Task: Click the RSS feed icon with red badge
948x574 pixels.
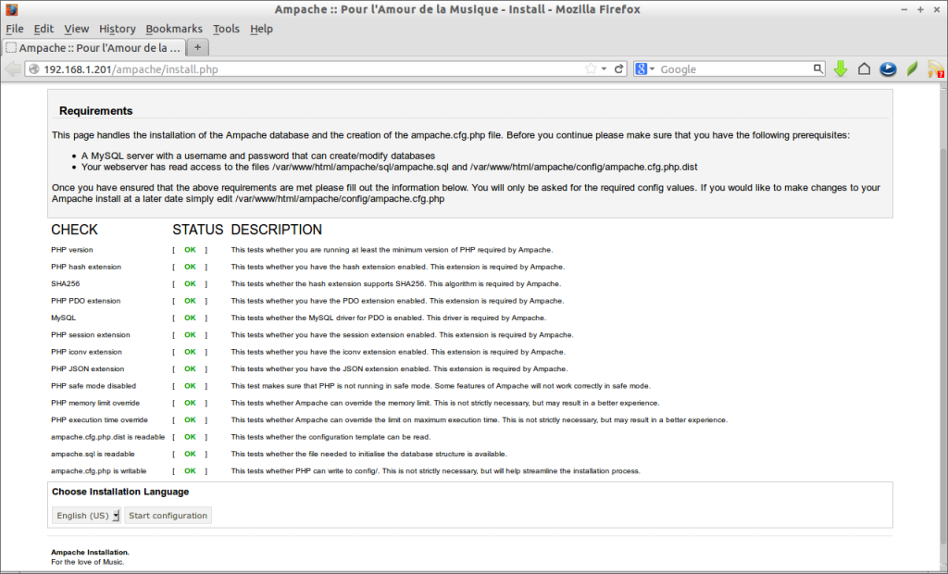Action: click(935, 68)
